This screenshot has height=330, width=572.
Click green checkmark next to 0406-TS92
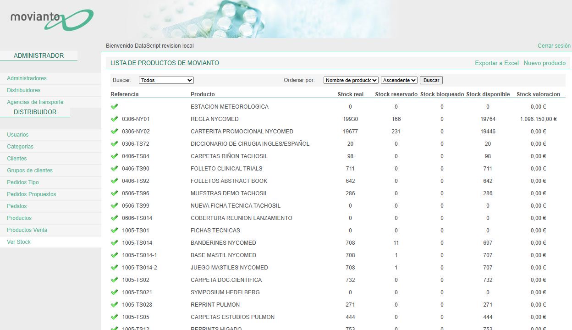pyautogui.click(x=115, y=181)
